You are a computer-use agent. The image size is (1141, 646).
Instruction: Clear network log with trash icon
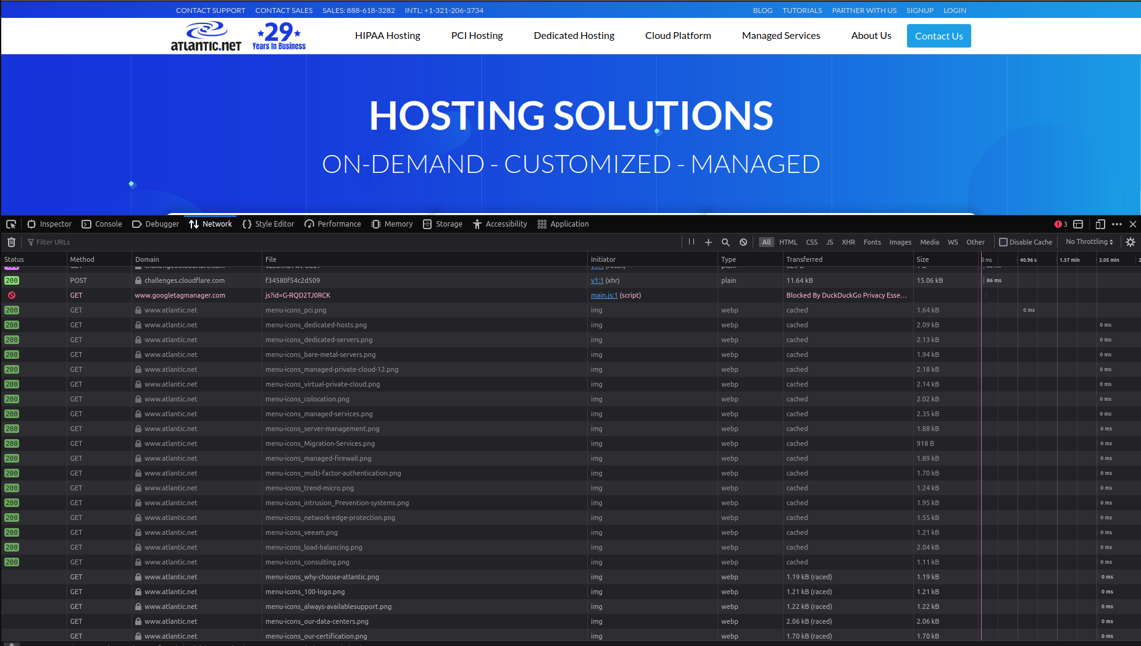[11, 242]
